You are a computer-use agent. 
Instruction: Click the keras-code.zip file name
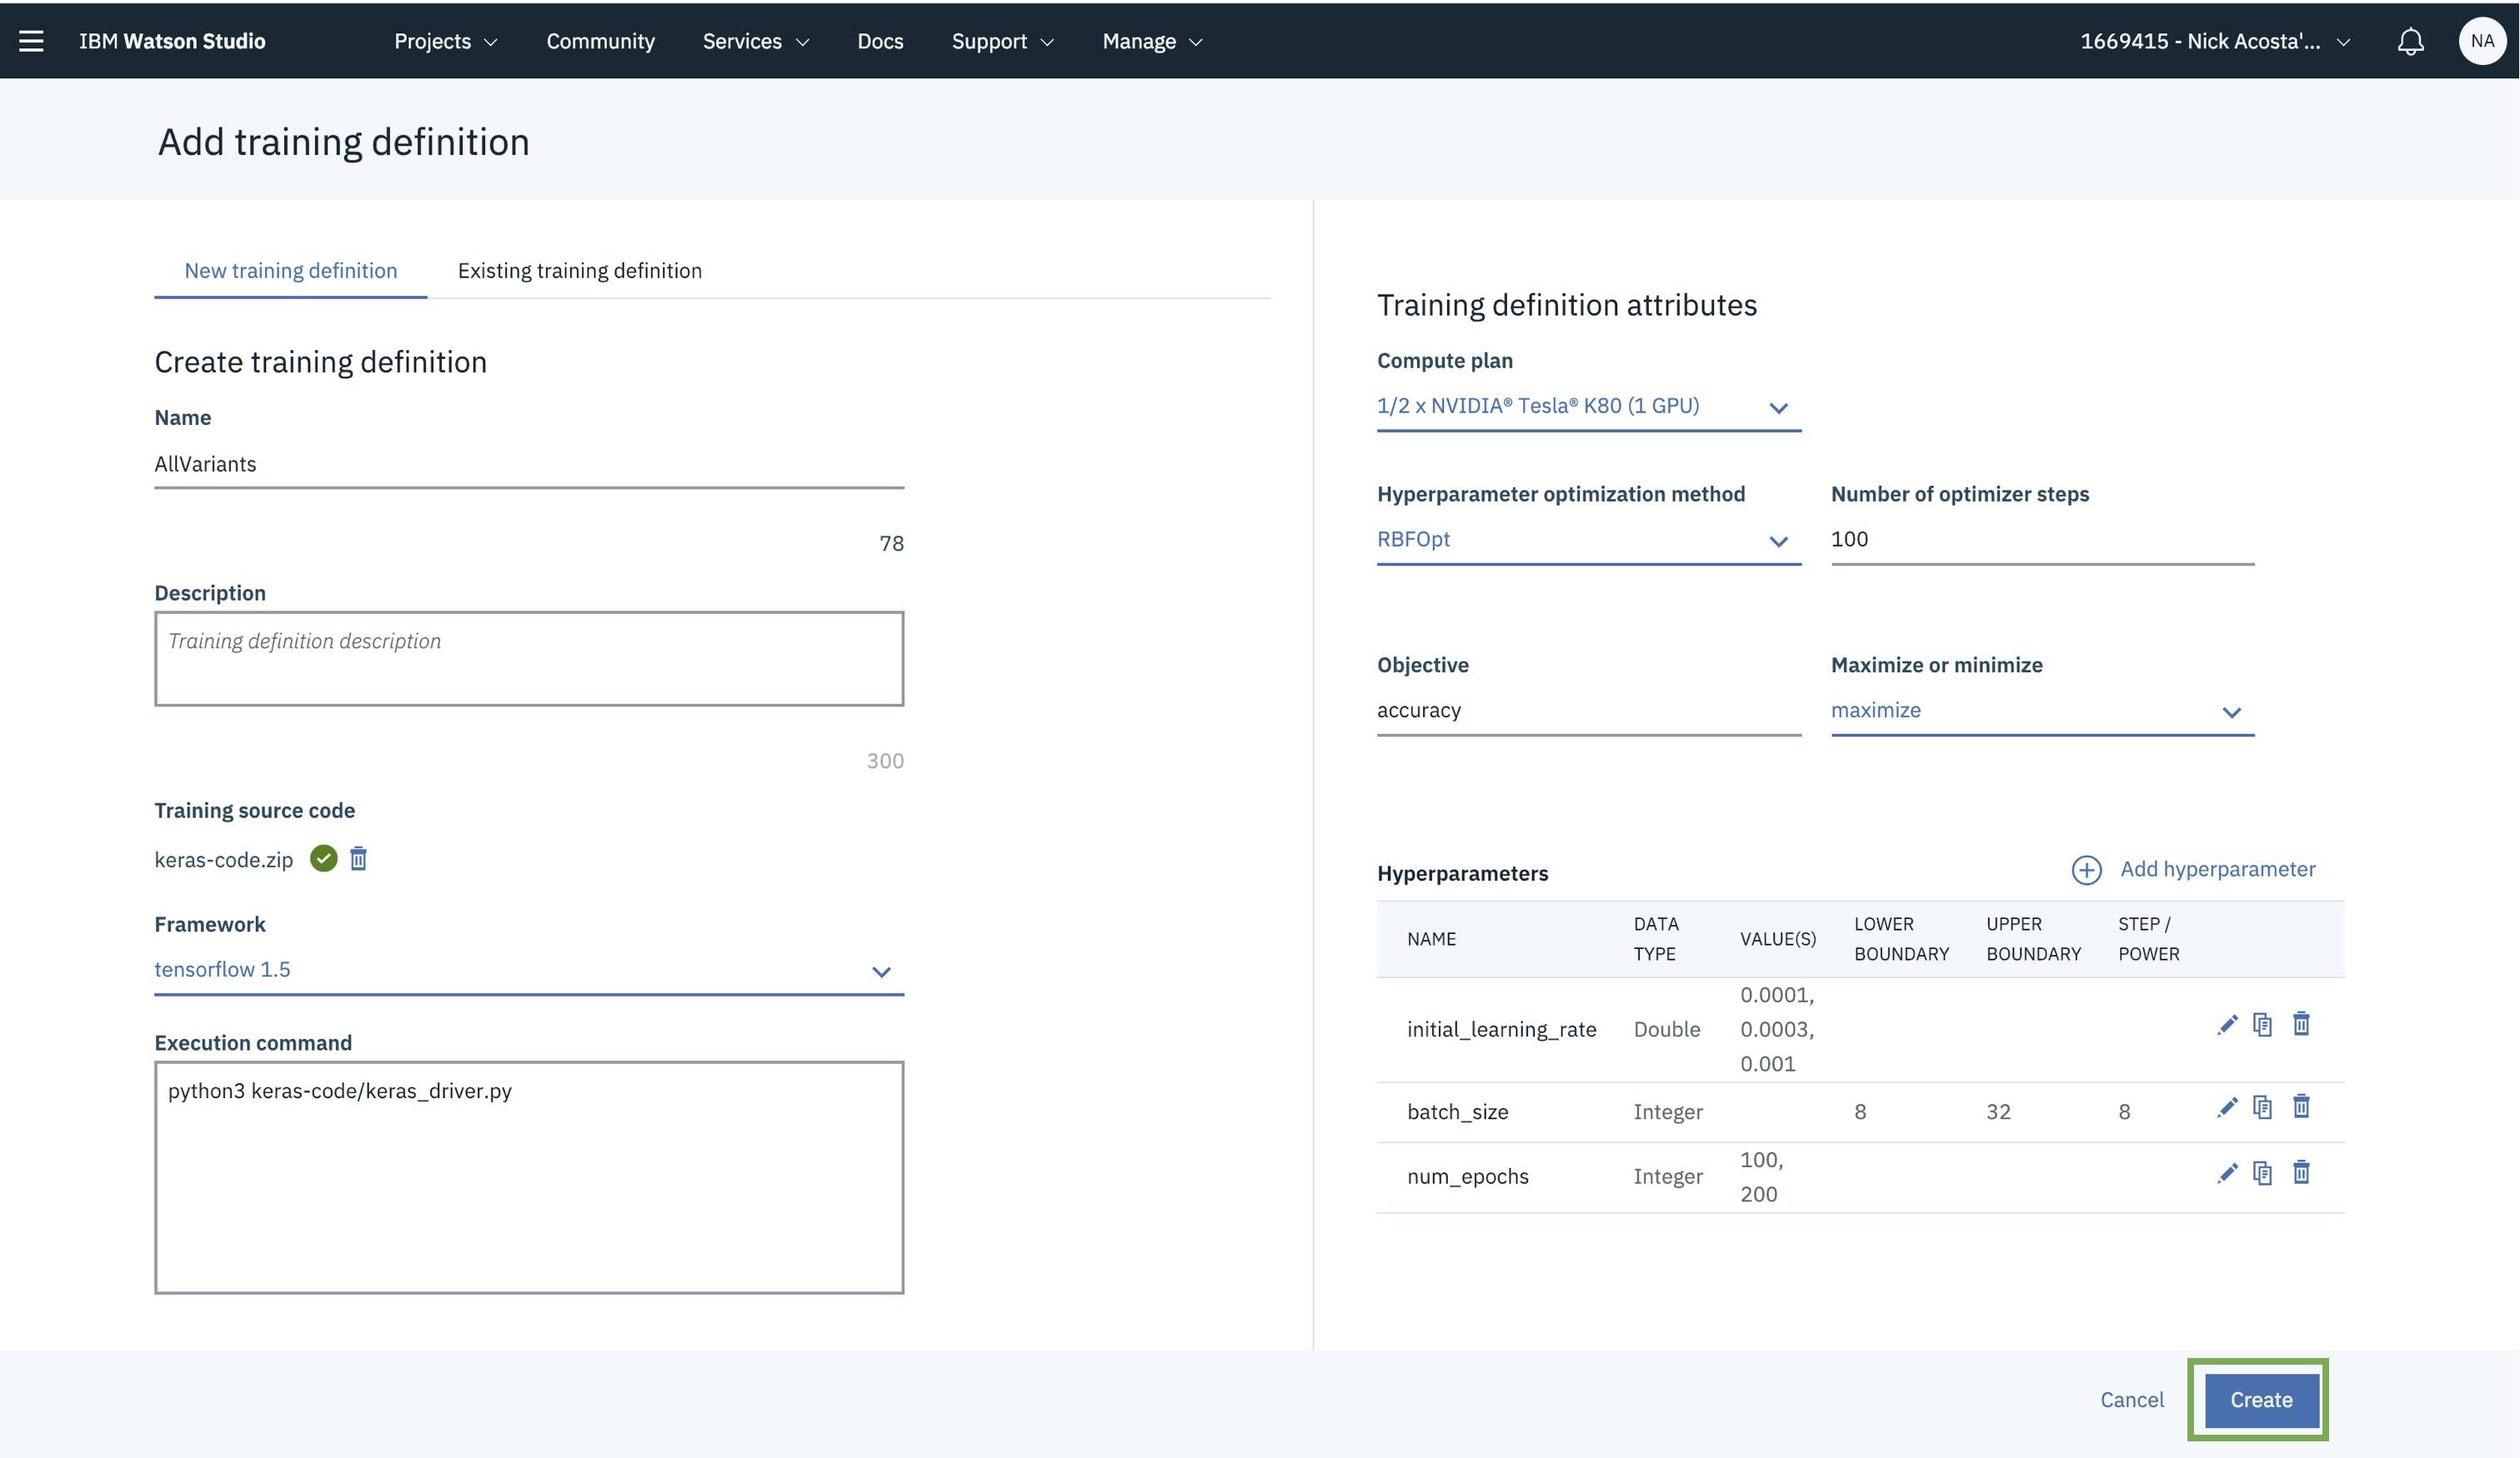224,860
